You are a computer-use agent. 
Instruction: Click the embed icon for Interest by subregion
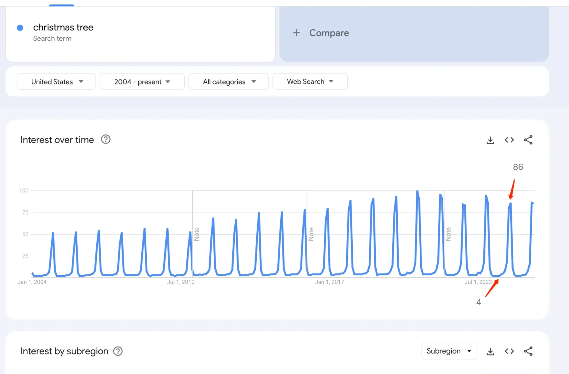(x=509, y=351)
